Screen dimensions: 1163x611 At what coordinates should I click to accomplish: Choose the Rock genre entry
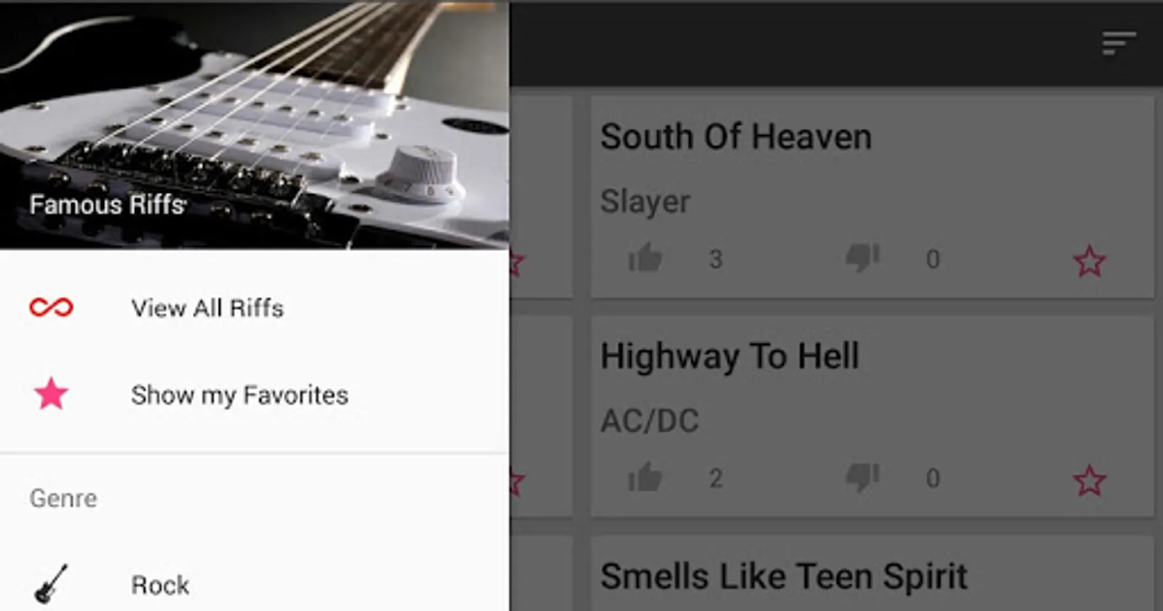pos(255,584)
